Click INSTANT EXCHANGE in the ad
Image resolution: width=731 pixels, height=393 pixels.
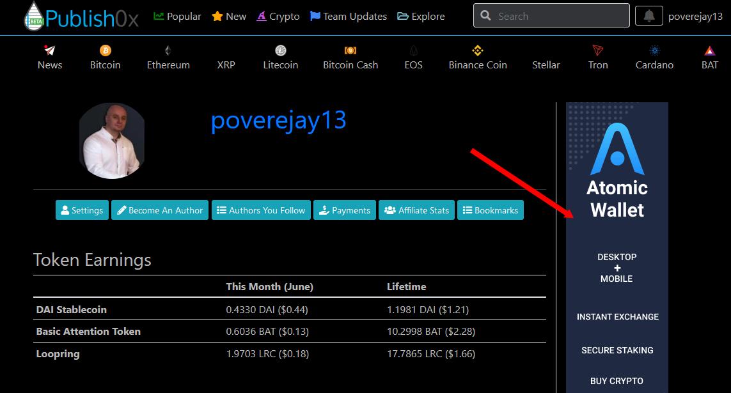tap(618, 316)
